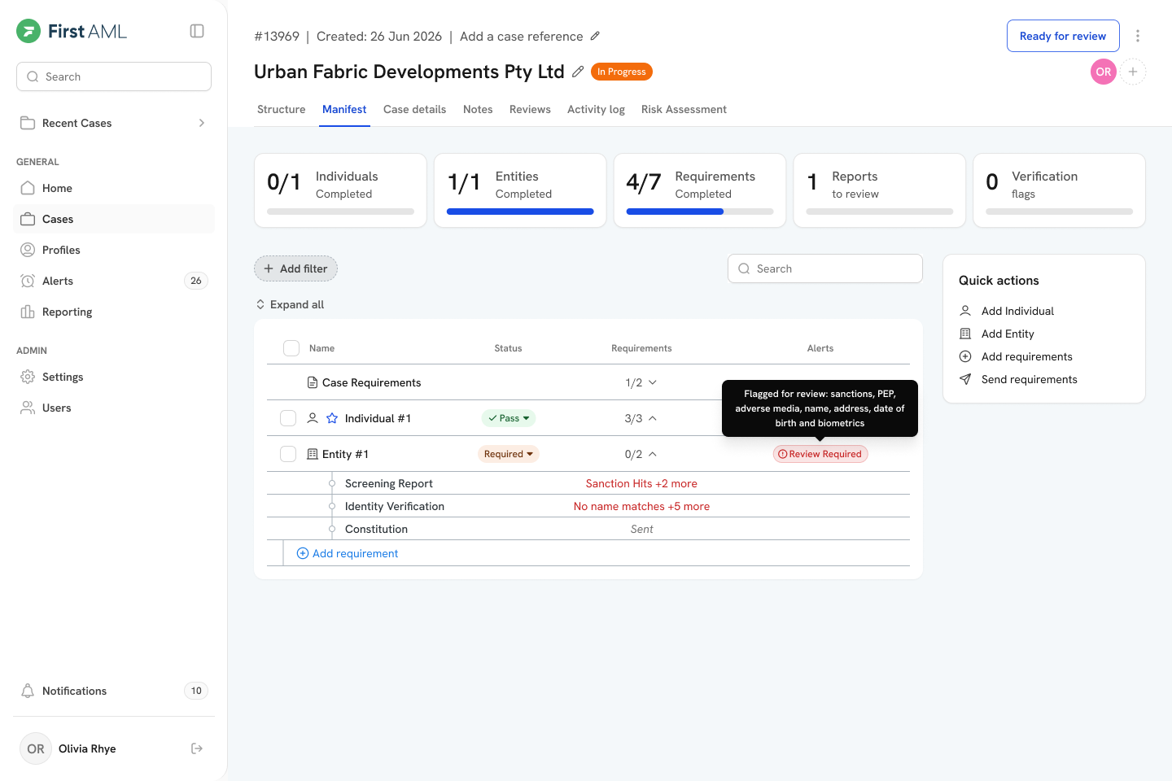Open the Olivia Rhye user profile
The height and width of the screenshot is (781, 1172).
coord(87,748)
